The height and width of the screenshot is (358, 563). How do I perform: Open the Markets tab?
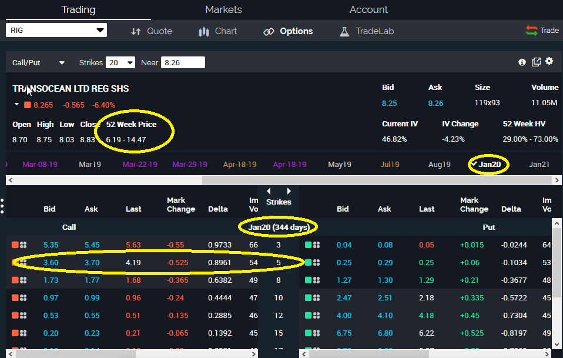(223, 9)
